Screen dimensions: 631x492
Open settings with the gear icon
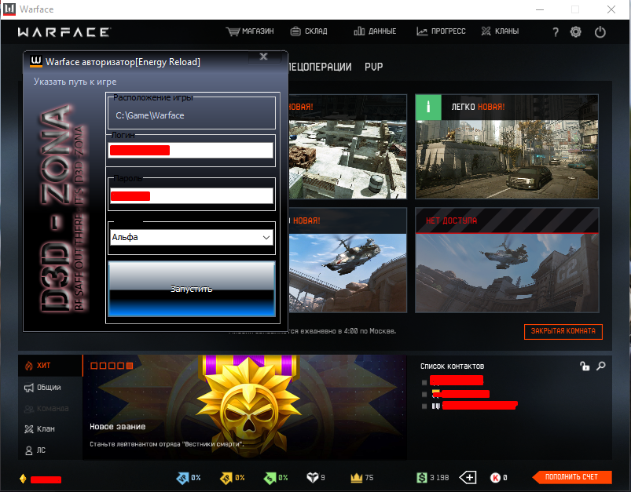(575, 31)
